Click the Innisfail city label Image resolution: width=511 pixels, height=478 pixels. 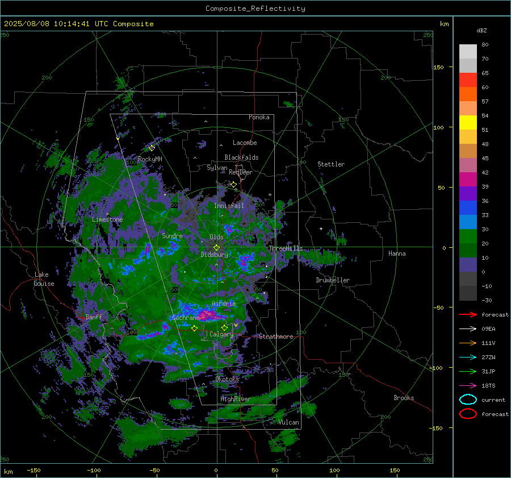(x=229, y=206)
